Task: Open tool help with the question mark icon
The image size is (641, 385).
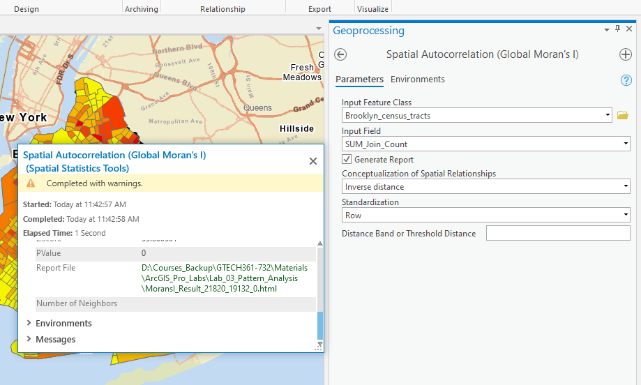Action: (626, 80)
